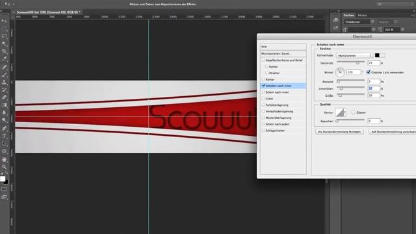The width and height of the screenshot is (416, 234).
Task: Enable Schlagschatten checkbox
Action: [263, 130]
